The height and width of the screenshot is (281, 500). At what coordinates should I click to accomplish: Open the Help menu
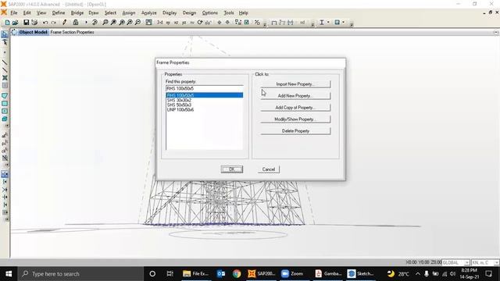pos(243,12)
